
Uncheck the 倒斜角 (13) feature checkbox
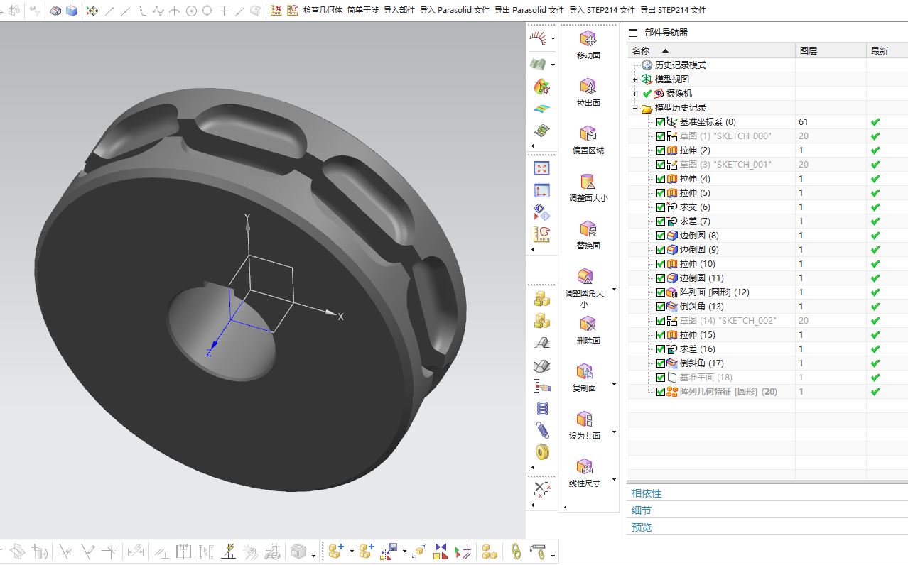pos(661,307)
